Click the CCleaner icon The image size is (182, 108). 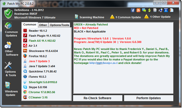coord(25,97)
